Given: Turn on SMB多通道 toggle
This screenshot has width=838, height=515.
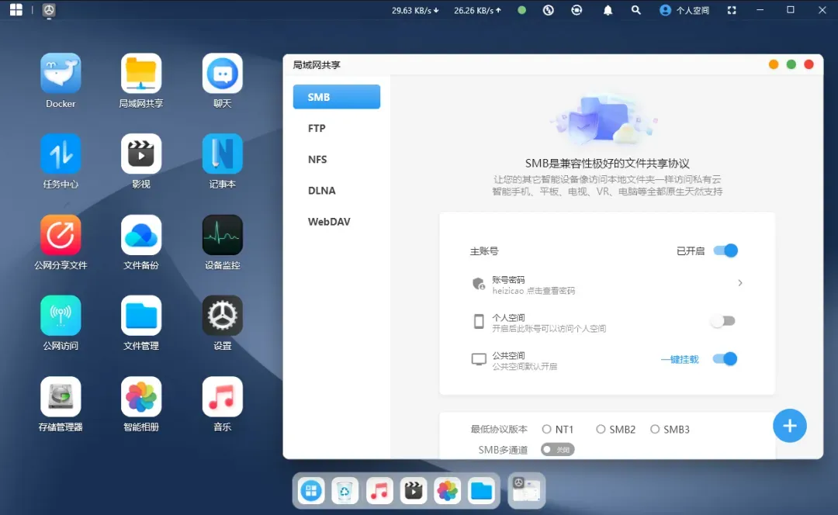Looking at the screenshot, I should [x=557, y=450].
